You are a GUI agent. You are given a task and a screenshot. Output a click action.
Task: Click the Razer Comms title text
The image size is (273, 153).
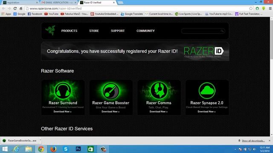click(x=159, y=103)
